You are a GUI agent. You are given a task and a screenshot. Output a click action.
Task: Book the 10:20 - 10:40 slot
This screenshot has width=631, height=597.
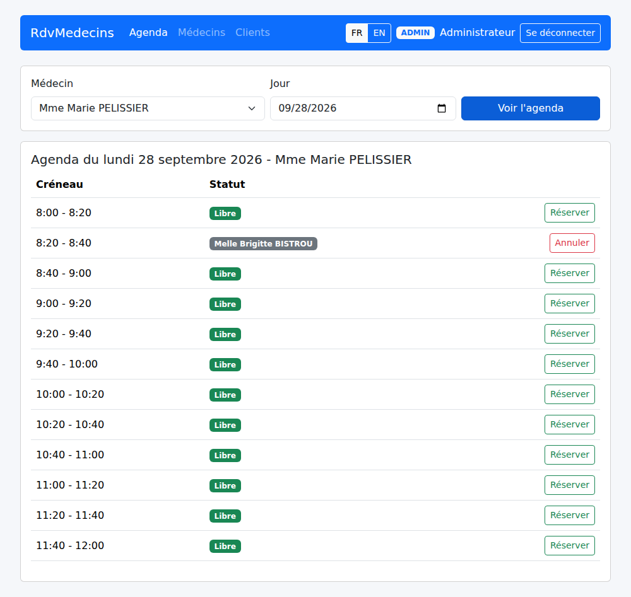pos(569,424)
